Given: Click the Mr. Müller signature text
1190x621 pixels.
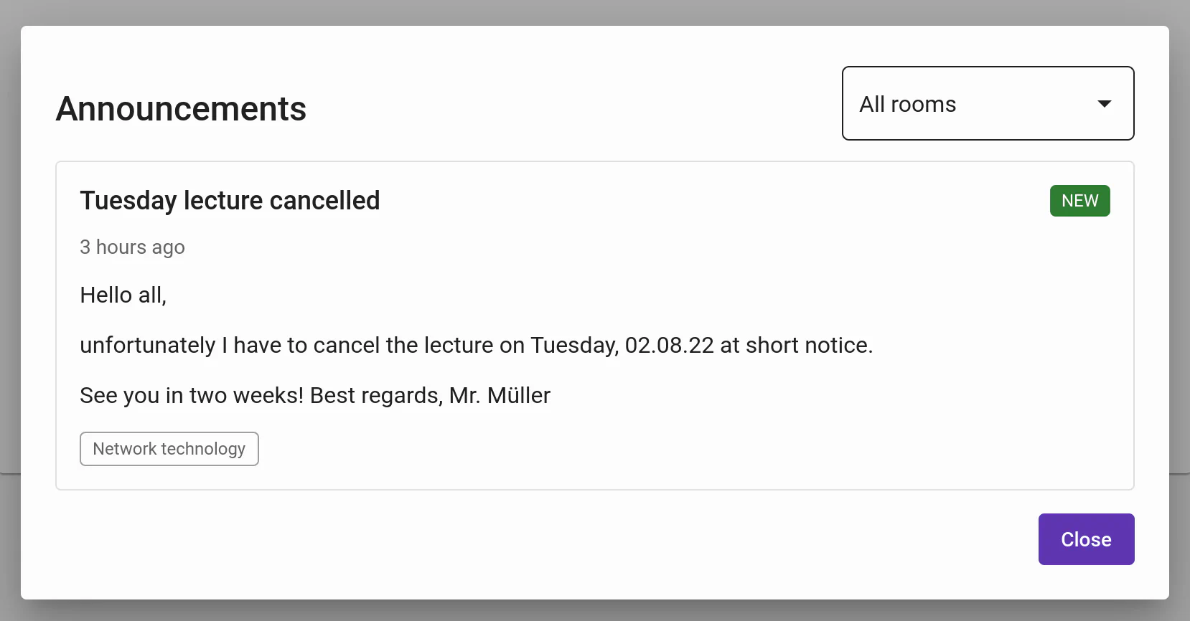Looking at the screenshot, I should (x=500, y=395).
